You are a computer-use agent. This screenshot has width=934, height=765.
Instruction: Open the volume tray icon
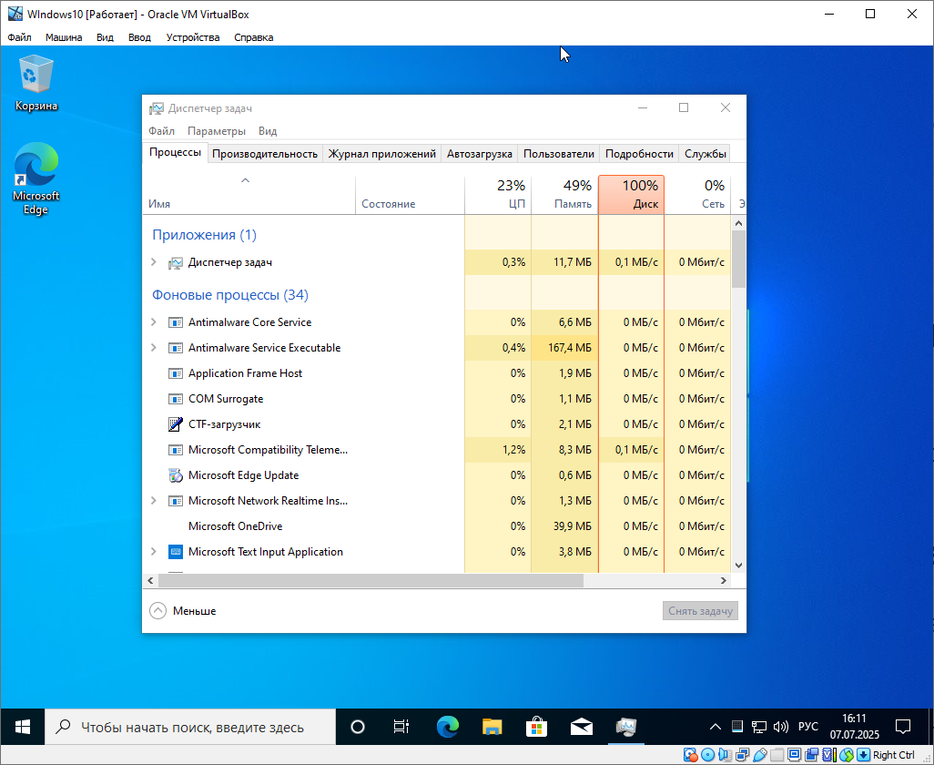[x=780, y=727]
